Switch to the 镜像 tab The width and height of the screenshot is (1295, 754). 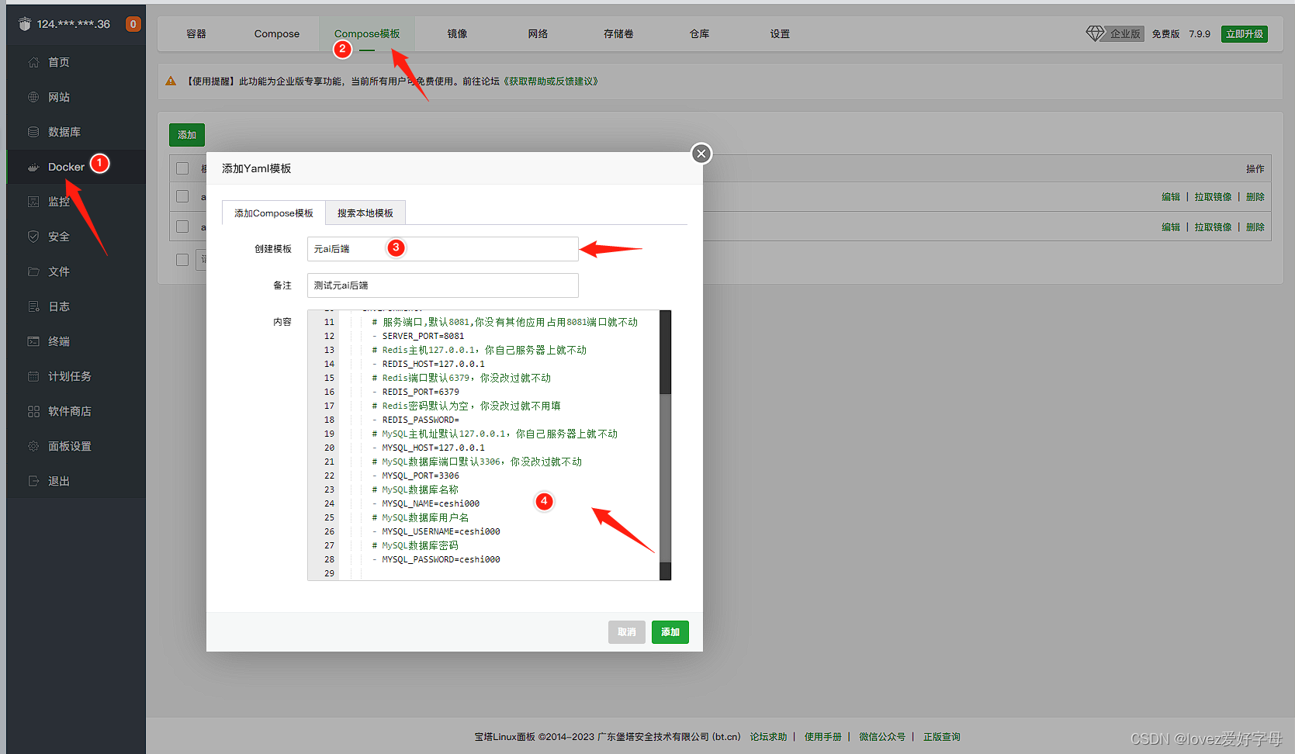click(x=457, y=33)
